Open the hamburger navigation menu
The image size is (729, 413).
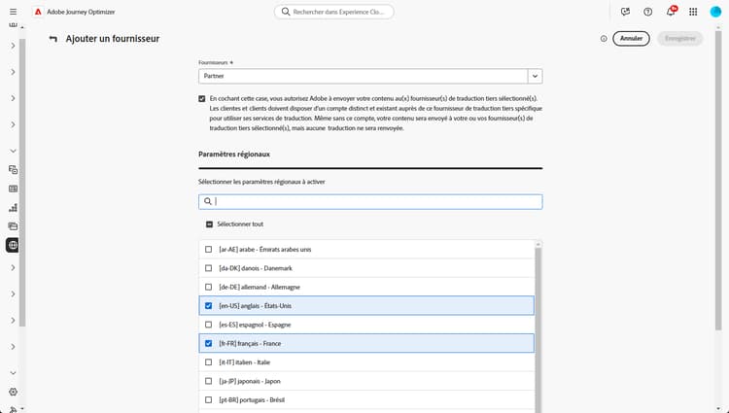point(13,12)
